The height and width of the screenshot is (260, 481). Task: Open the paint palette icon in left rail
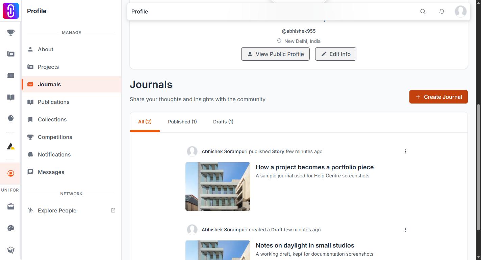[11, 228]
